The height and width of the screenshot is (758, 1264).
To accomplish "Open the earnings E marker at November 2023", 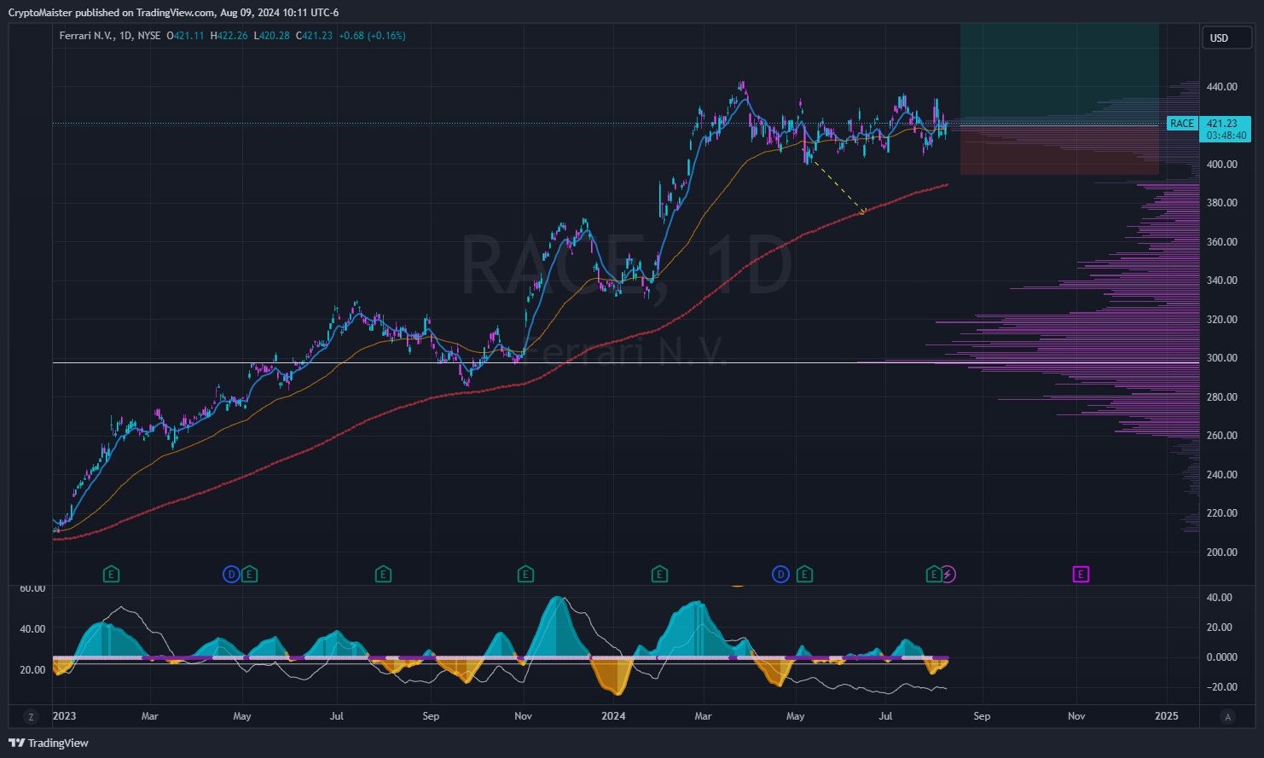I will (525, 575).
